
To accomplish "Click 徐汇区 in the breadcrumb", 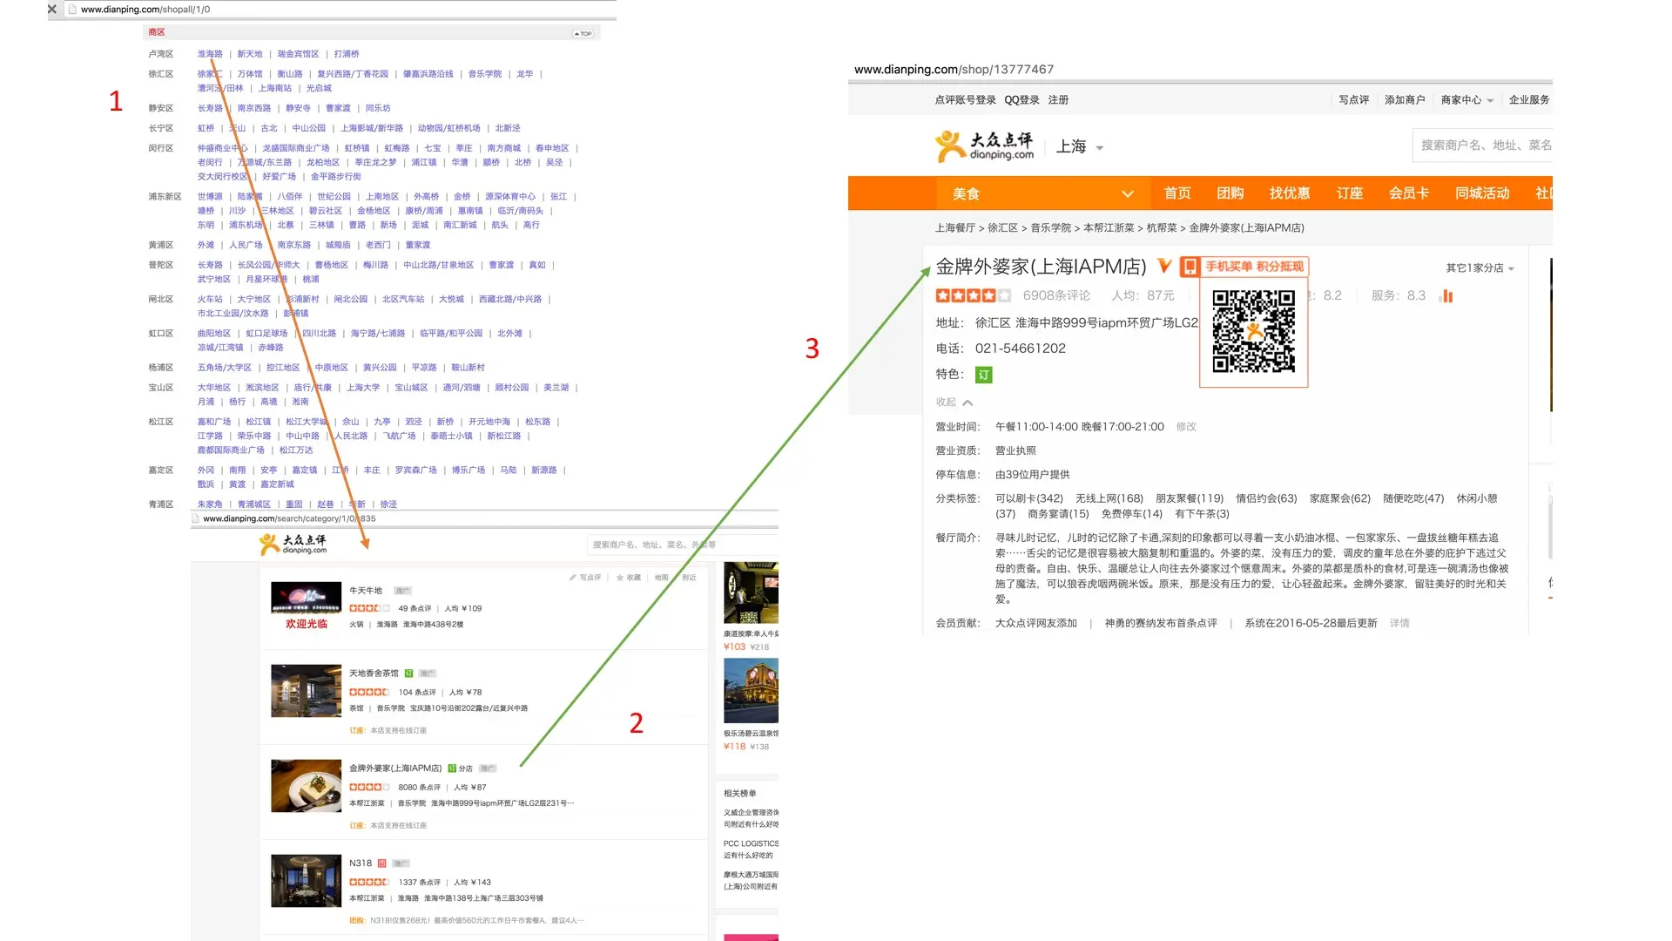I will coord(1002,228).
